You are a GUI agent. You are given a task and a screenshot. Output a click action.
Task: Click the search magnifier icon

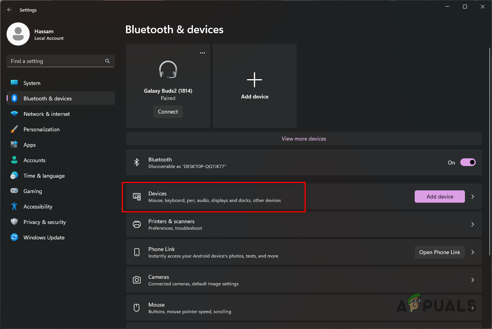107,61
